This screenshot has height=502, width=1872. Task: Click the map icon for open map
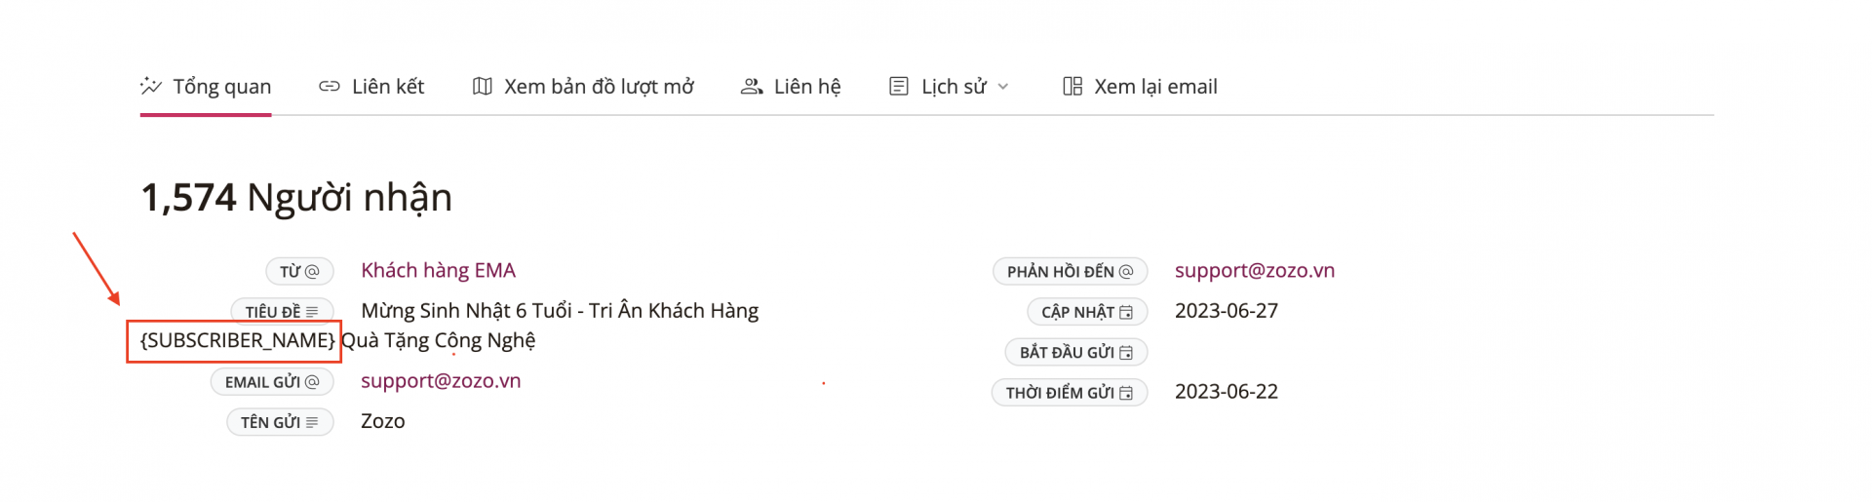[x=483, y=87]
